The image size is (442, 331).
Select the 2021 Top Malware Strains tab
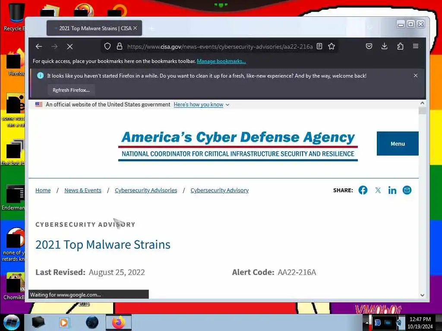point(94,28)
